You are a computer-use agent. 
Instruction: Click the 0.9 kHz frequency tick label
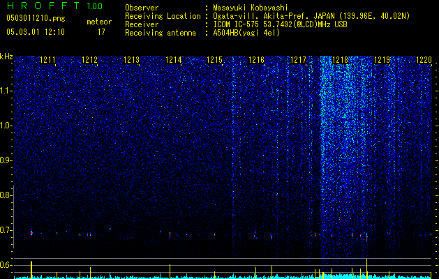click(x=5, y=160)
